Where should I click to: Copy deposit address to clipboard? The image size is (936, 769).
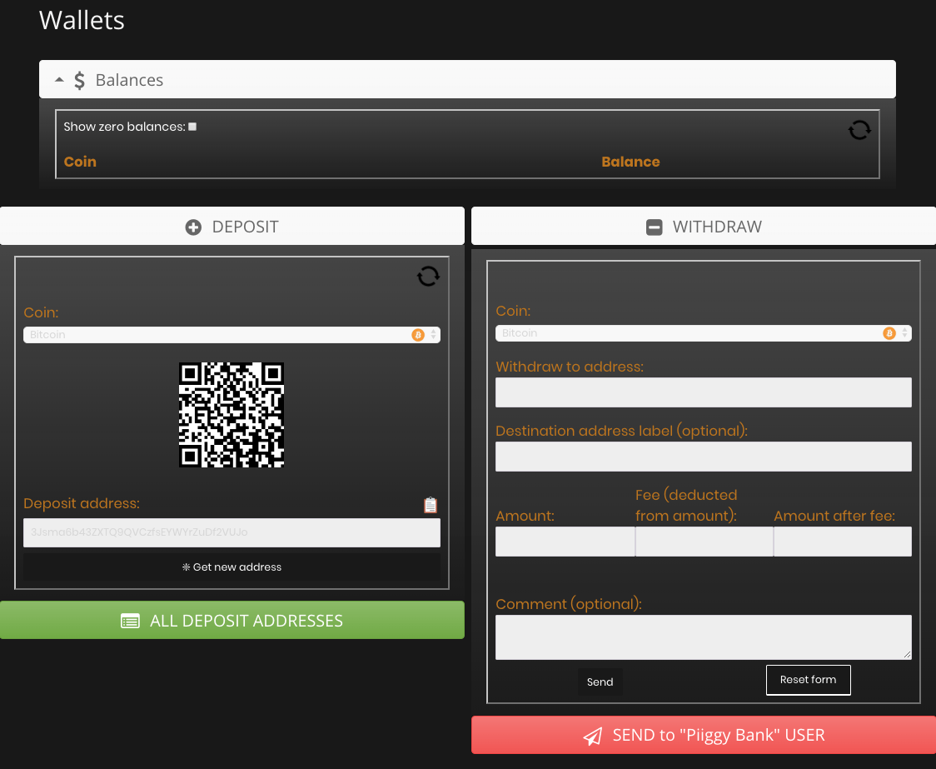pyautogui.click(x=431, y=505)
